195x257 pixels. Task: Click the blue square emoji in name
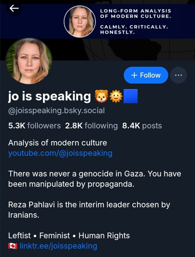tap(131, 96)
